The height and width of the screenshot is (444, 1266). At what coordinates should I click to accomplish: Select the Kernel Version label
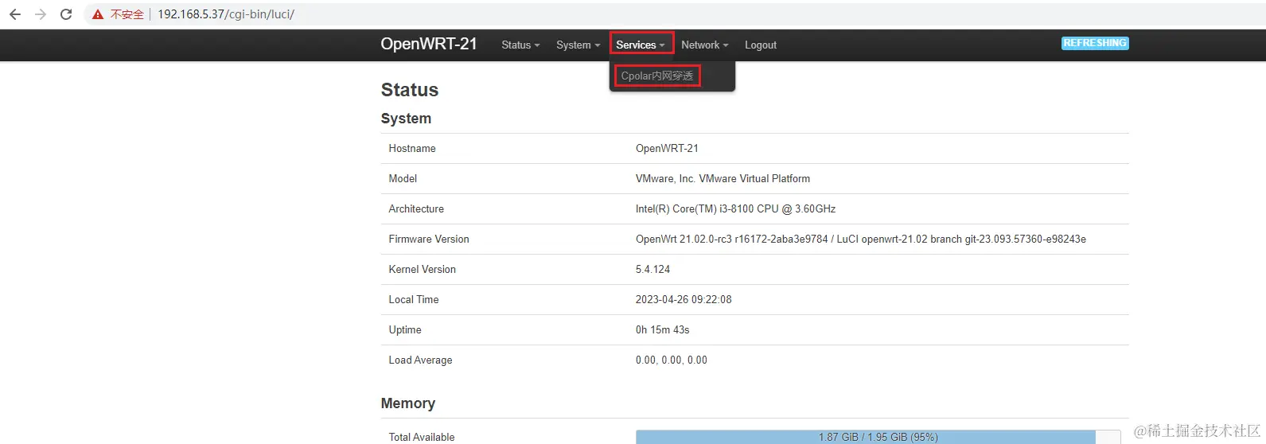tap(423, 270)
